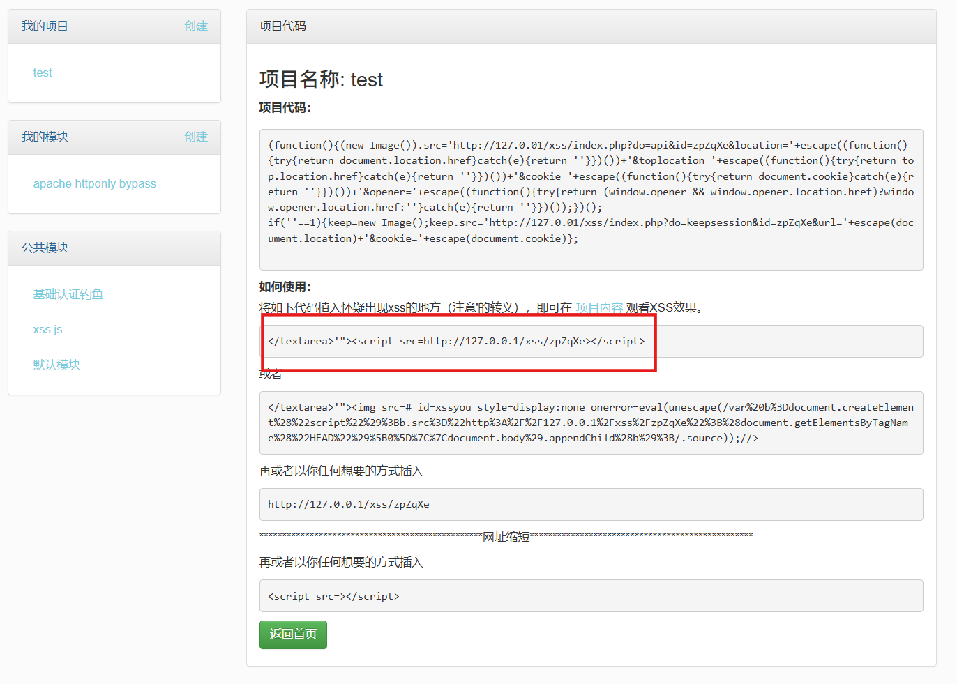
Task: Follow the 项目内容 link
Action: coord(599,307)
